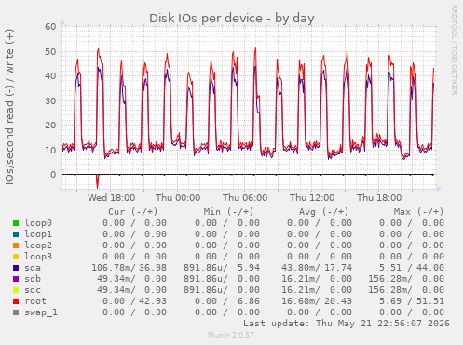Click the gray swap_1 legend swatch
The width and height of the screenshot is (463, 345).
pos(16,312)
